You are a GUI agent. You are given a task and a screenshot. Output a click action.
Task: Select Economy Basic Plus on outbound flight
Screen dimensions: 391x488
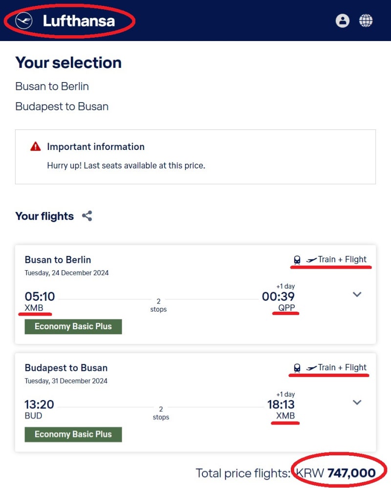(x=73, y=326)
